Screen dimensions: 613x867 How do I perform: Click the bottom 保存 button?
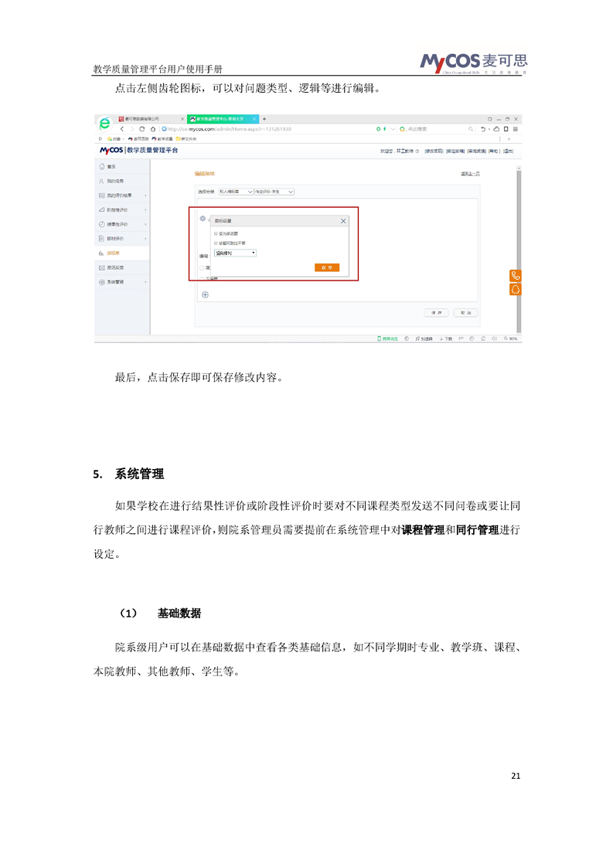point(437,313)
